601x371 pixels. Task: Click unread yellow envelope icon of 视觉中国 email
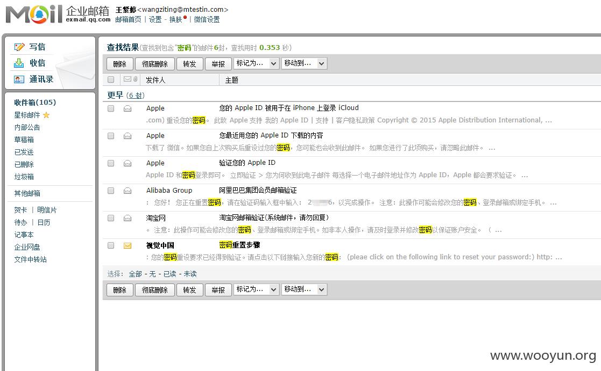128,245
